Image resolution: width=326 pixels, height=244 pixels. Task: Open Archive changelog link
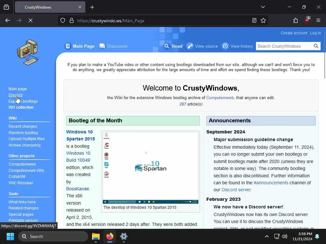tap(25, 145)
